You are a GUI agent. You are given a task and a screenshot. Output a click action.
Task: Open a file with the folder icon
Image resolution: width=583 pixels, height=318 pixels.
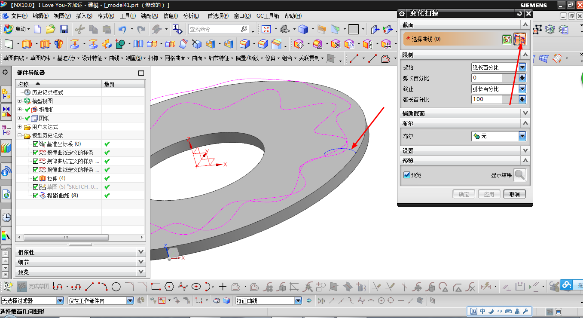click(51, 29)
